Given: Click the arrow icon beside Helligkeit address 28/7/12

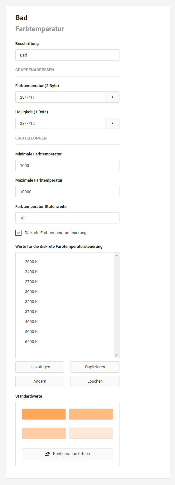Looking at the screenshot, I should coord(112,123).
